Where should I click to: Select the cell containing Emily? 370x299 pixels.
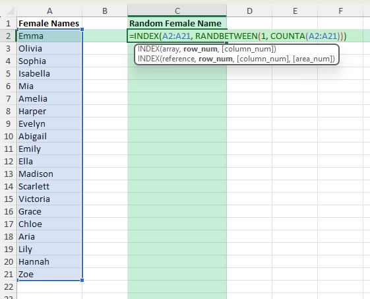tap(49, 149)
